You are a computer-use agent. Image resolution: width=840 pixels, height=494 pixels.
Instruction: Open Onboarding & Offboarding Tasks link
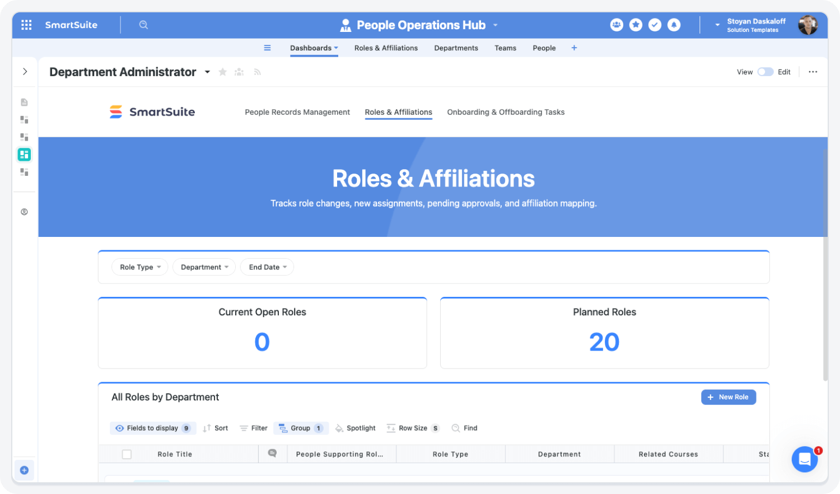[x=506, y=112]
